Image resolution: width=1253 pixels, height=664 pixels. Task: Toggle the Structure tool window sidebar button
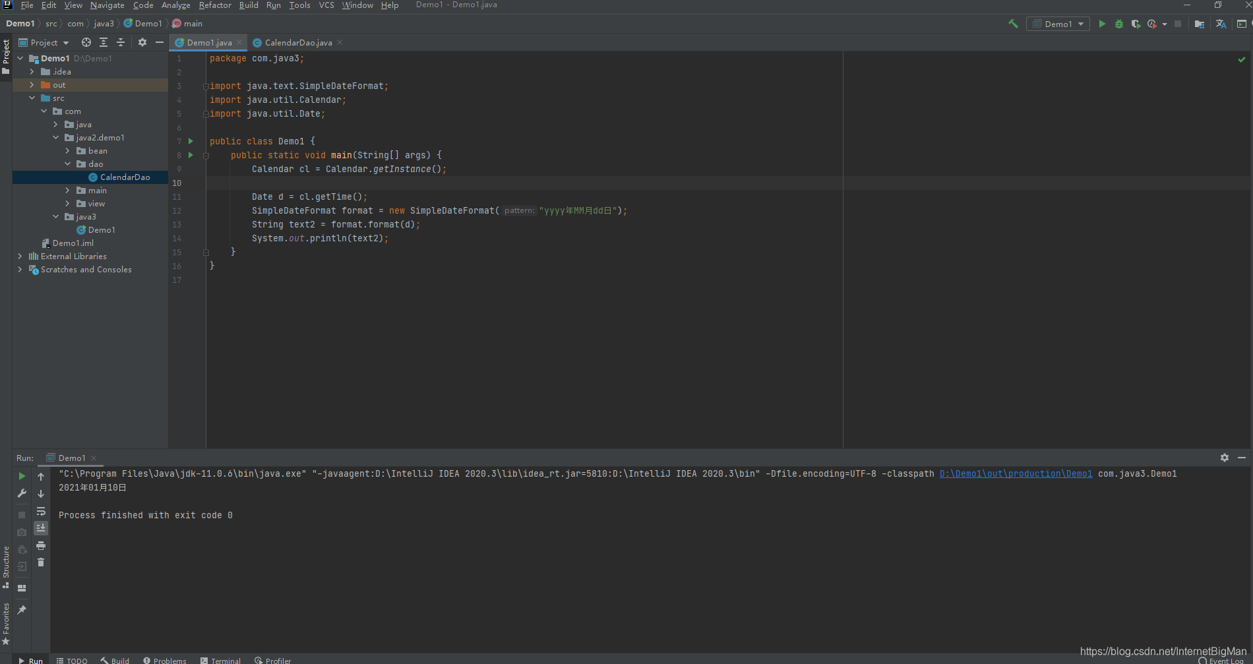coord(6,567)
